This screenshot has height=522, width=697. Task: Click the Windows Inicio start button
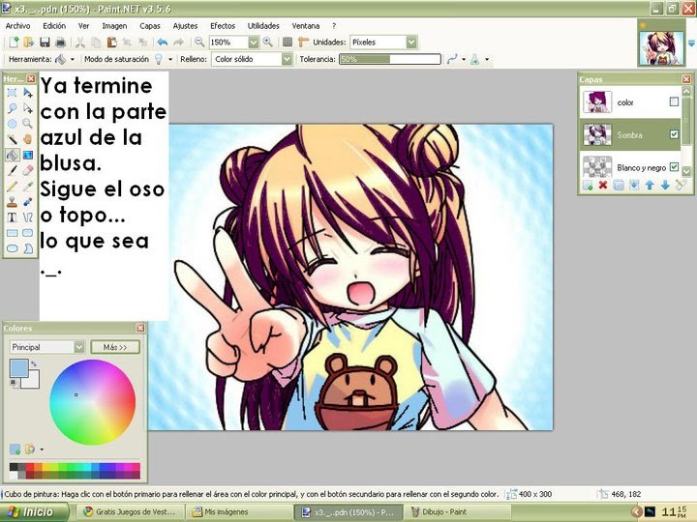tap(35, 512)
